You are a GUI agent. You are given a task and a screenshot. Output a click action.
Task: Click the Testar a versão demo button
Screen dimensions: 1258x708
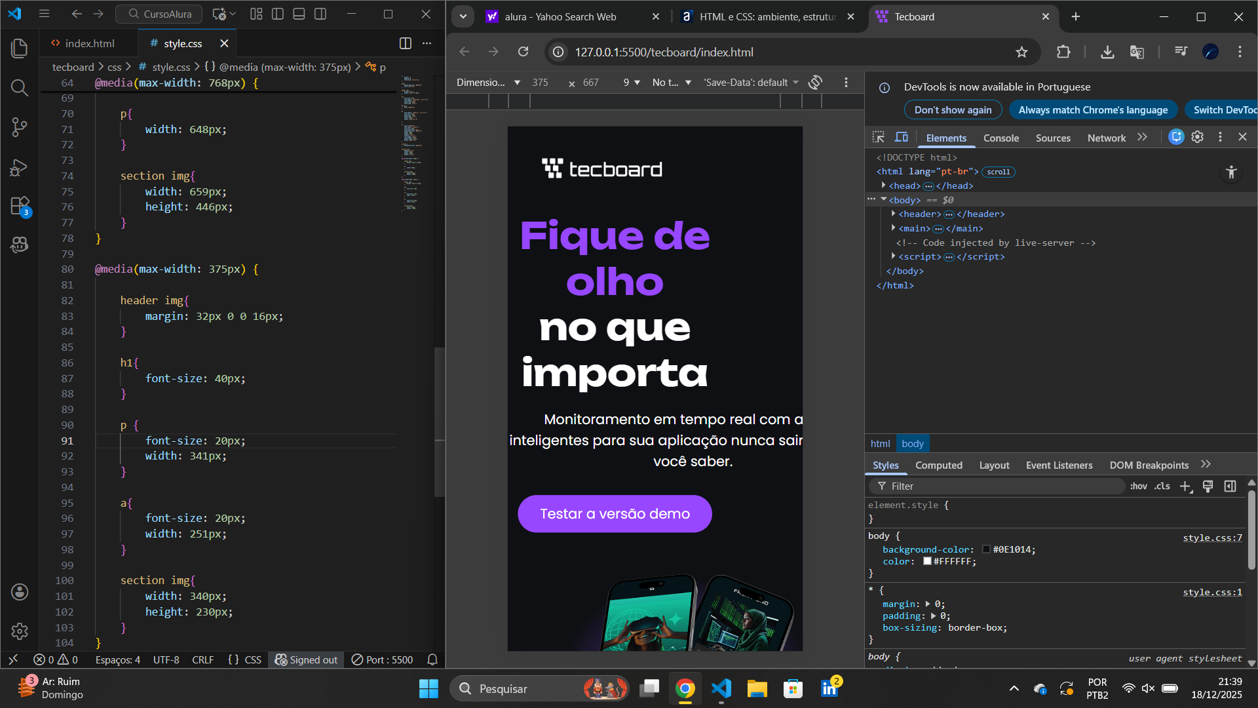pyautogui.click(x=614, y=513)
